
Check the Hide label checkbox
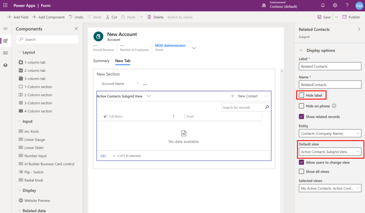click(302, 95)
